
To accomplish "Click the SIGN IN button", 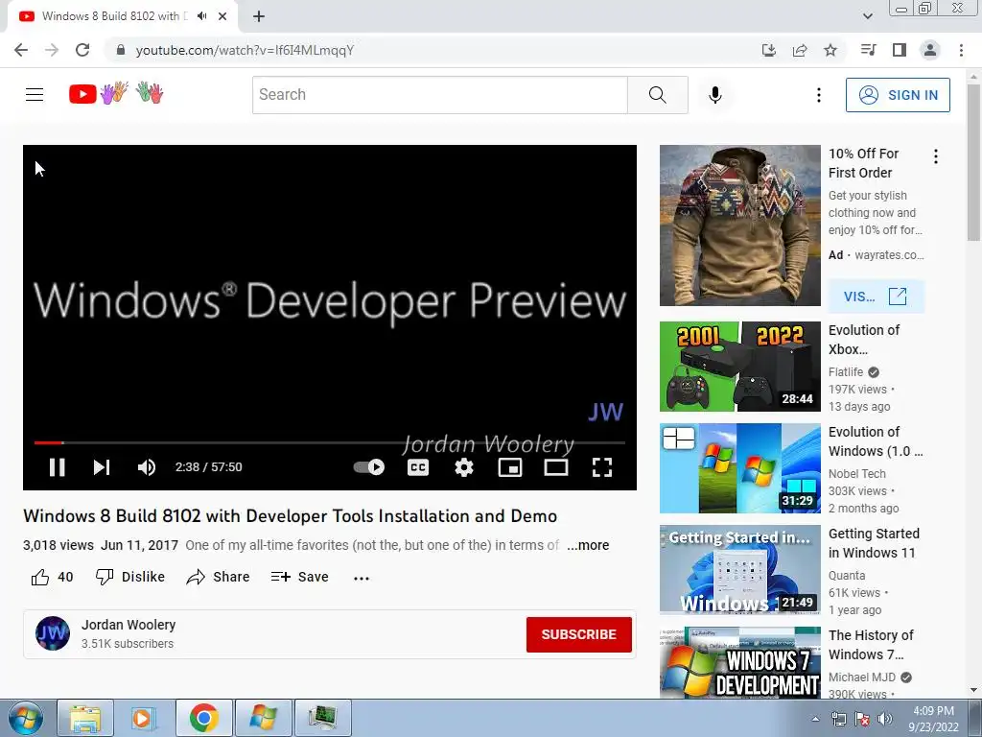I will pos(898,95).
